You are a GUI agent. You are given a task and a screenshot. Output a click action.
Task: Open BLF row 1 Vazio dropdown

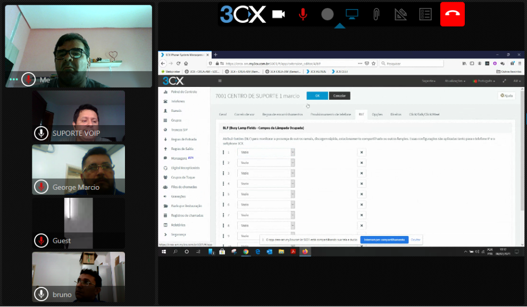[266, 152]
